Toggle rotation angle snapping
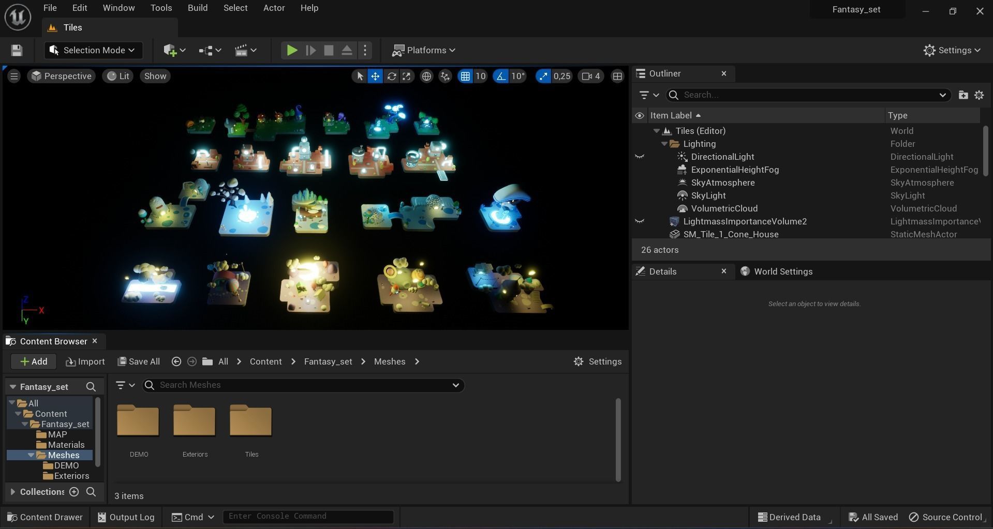This screenshot has width=993, height=529. (501, 77)
